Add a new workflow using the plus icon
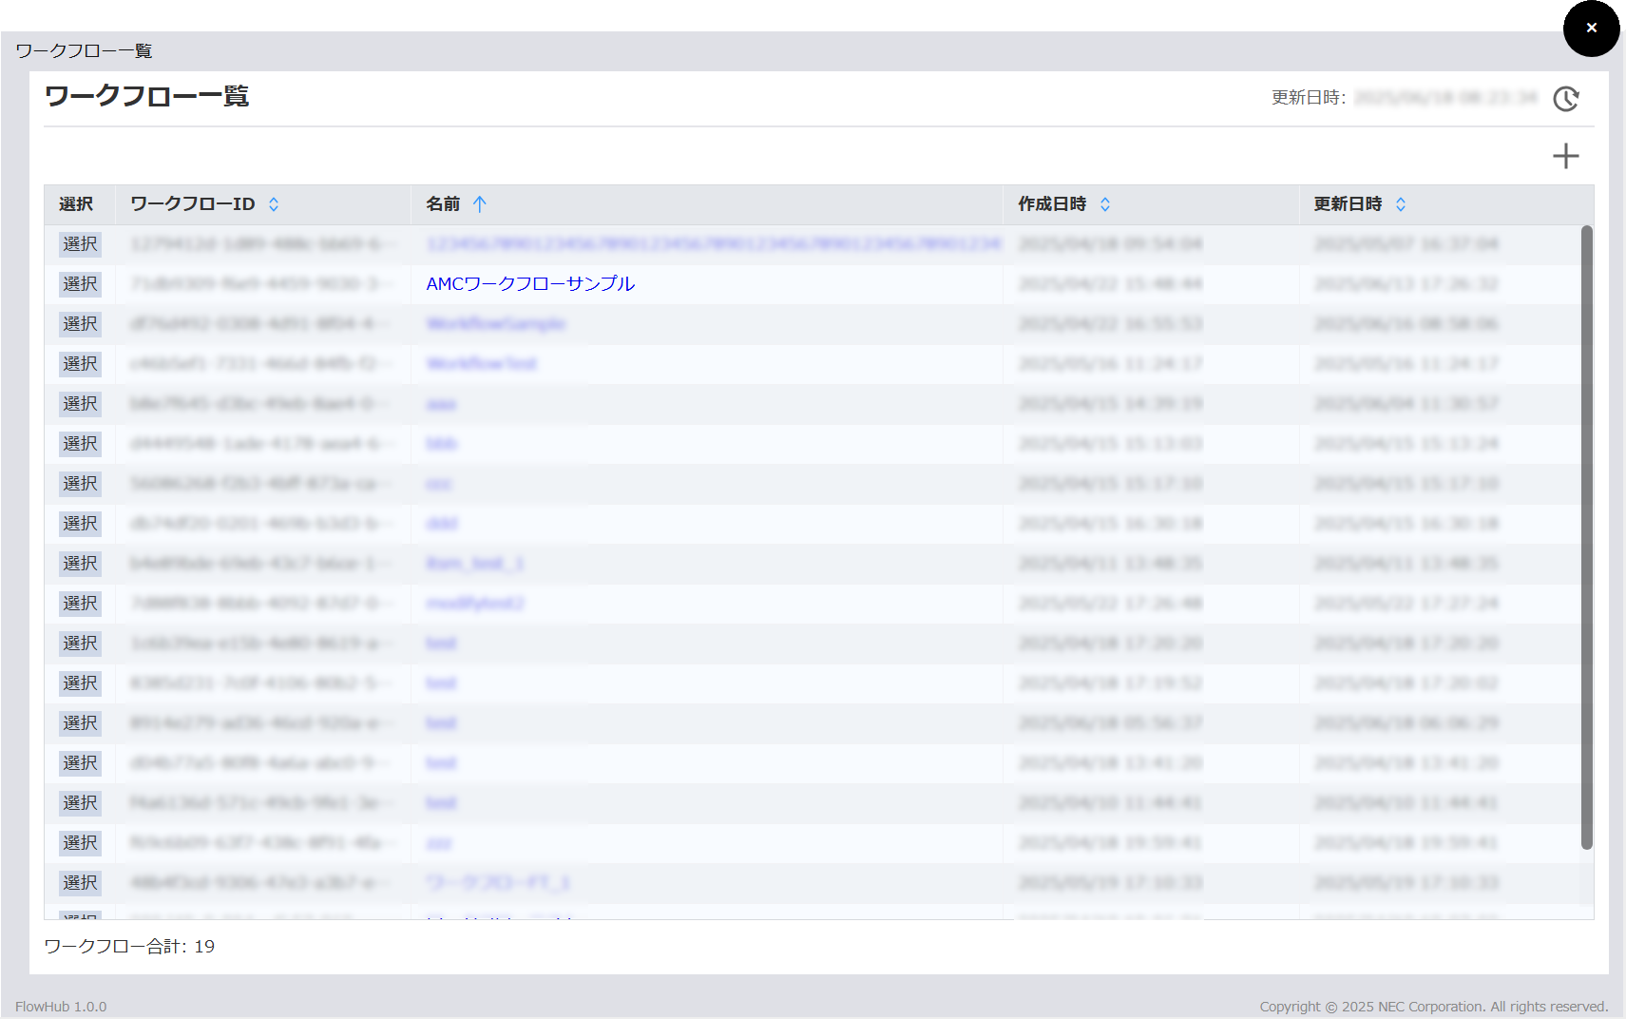1626x1019 pixels. coord(1565,156)
